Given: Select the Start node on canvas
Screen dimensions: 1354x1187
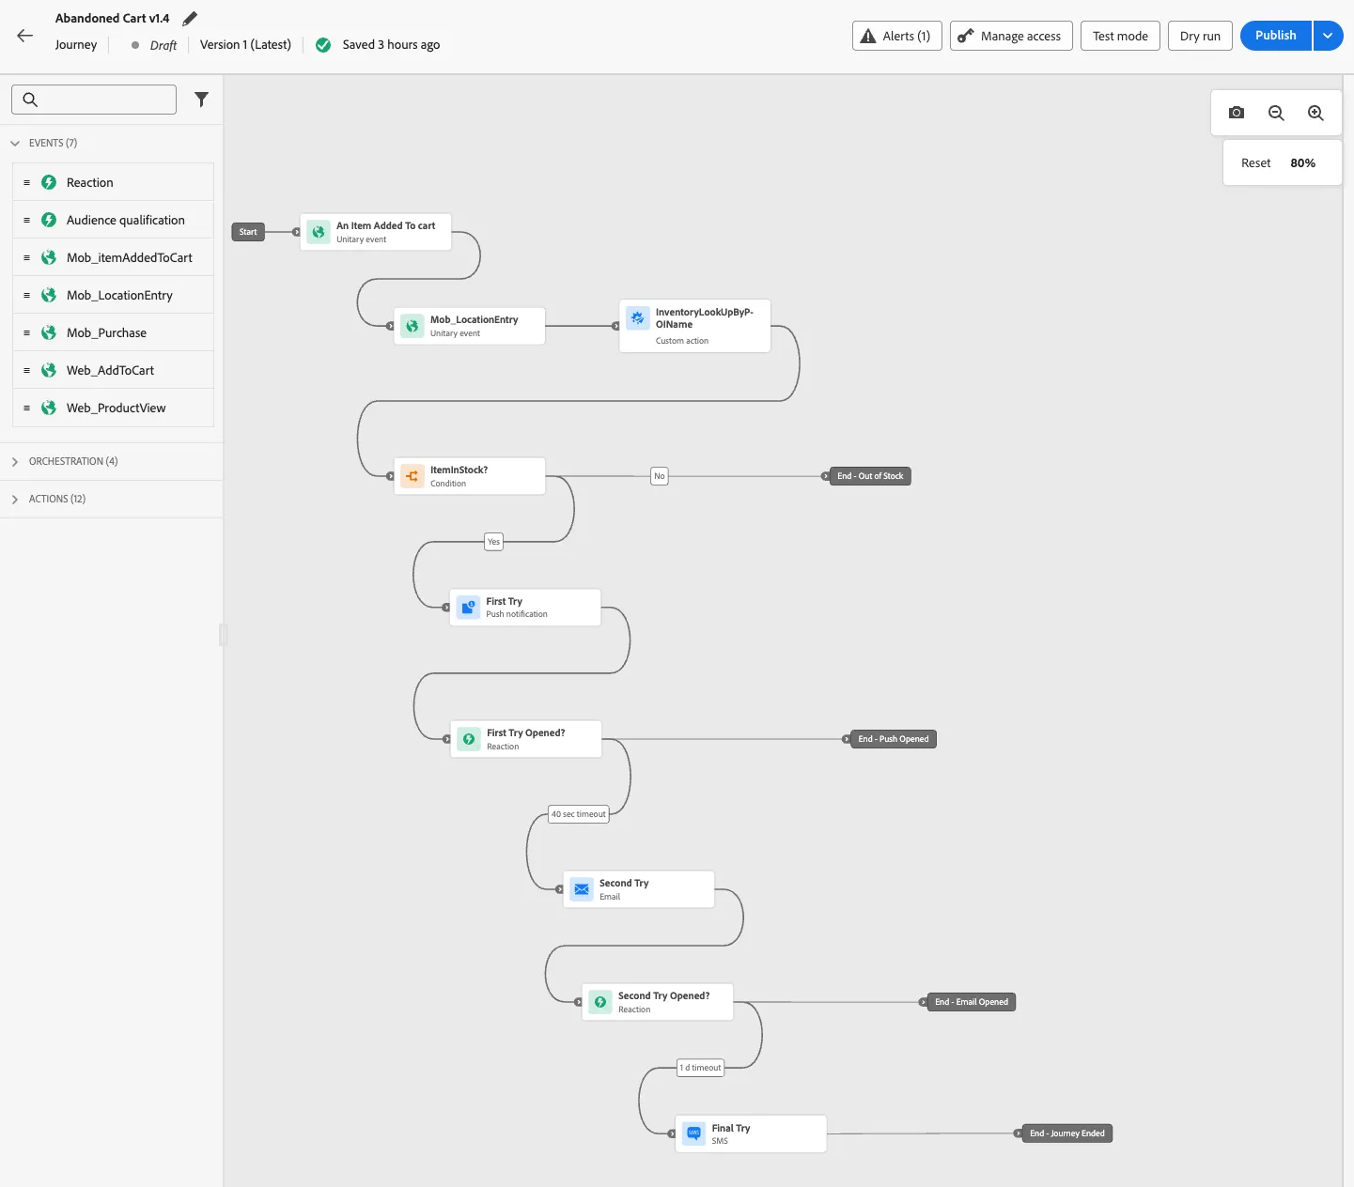Looking at the screenshot, I should coord(248,232).
